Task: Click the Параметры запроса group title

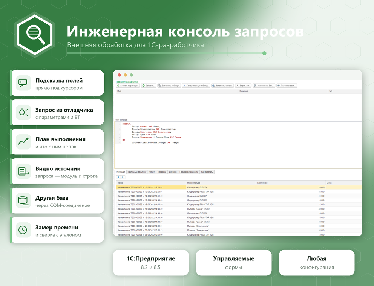Action: pyautogui.click(x=127, y=82)
